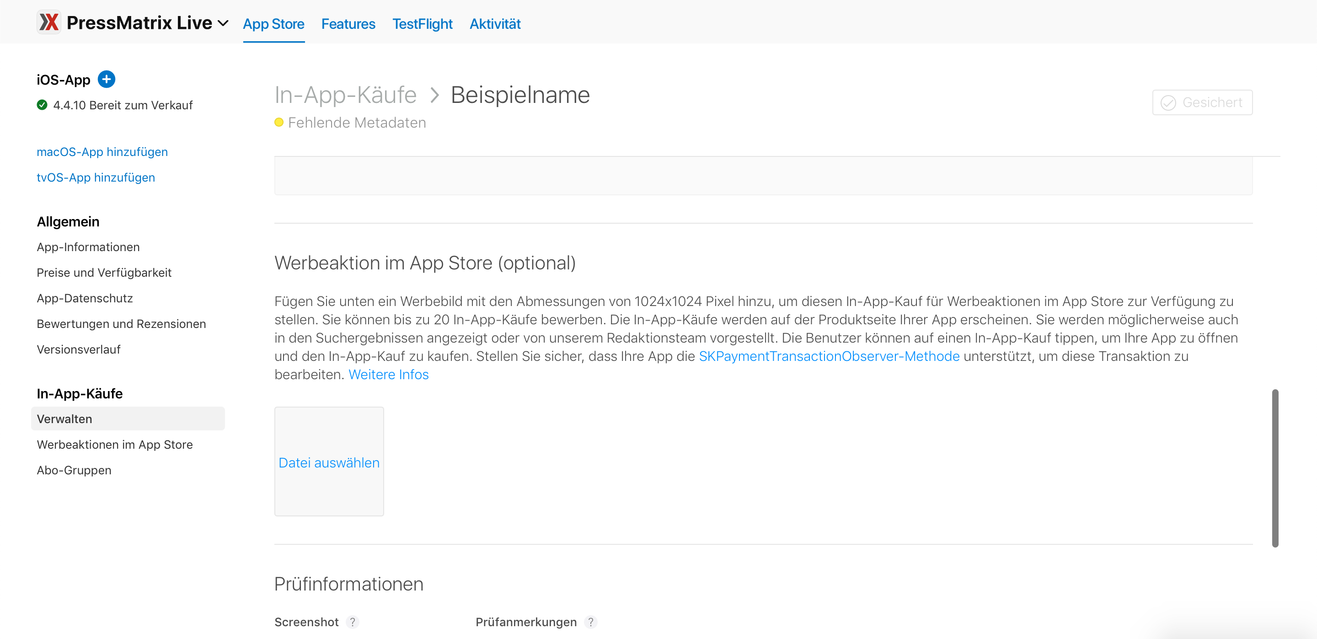
Task: Click Datei auswählen upload box
Action: point(329,462)
